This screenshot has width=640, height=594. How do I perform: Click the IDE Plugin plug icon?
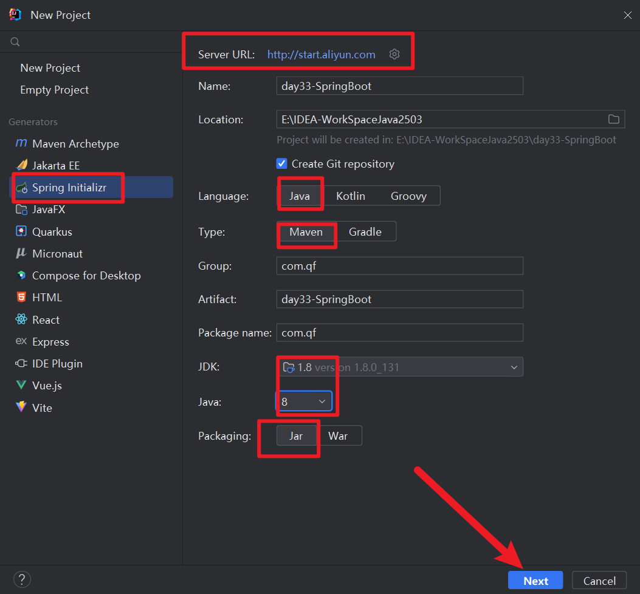[x=21, y=363]
